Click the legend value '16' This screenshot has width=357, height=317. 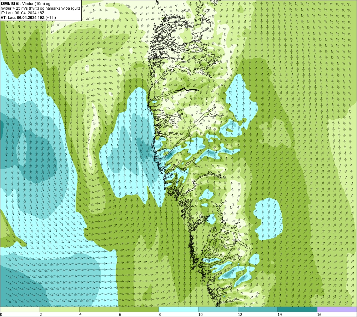319,315
